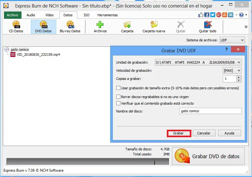Click the dialog's question mark help icon
Image resolution: width=252 pixels, height=177 pixels.
[x=227, y=49]
